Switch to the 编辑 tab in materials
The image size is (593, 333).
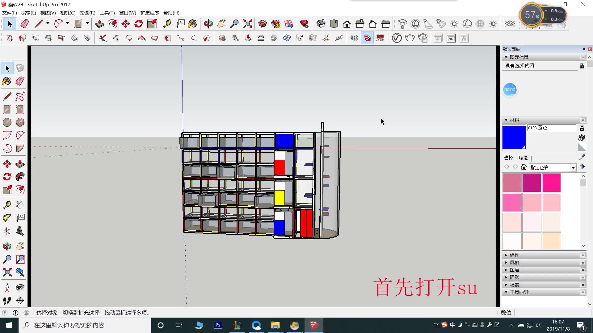point(523,158)
